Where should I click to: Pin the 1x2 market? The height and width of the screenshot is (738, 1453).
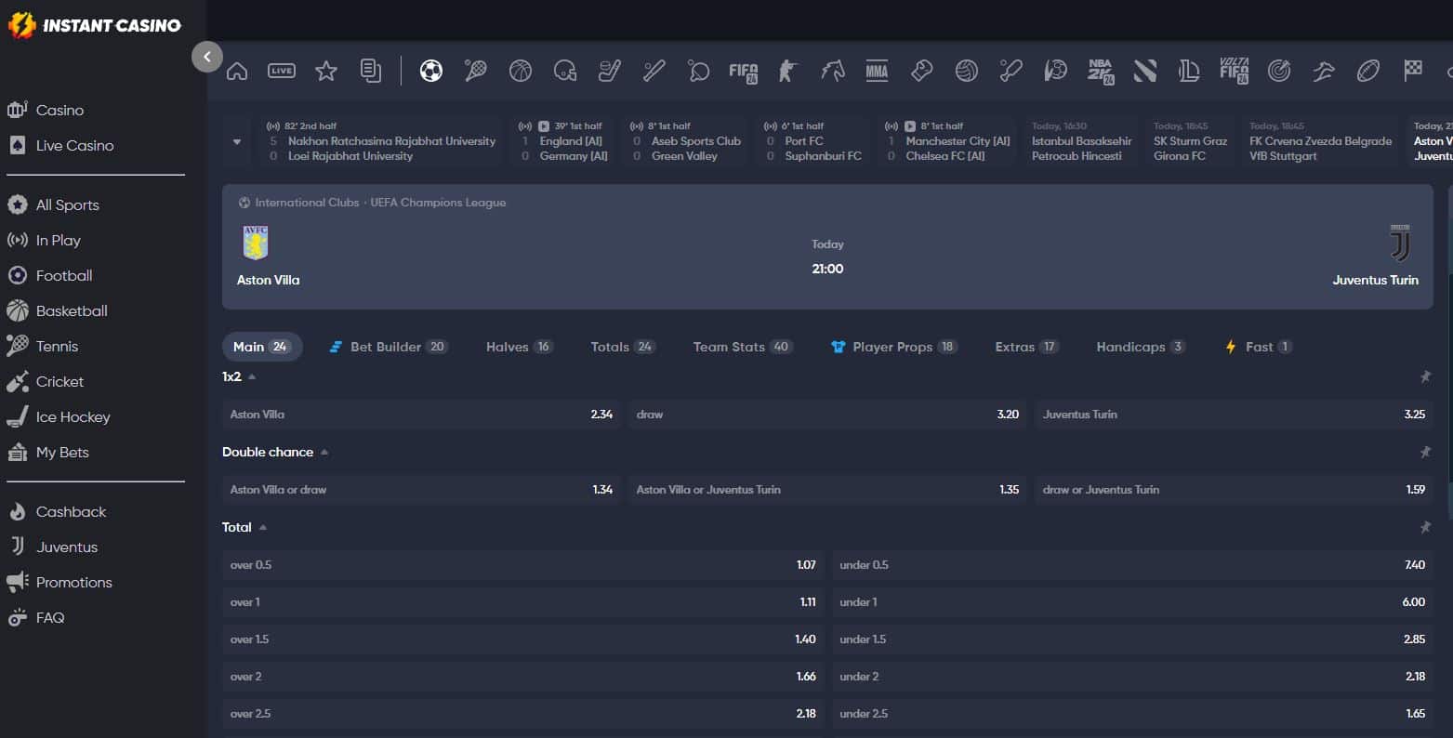tap(1425, 376)
